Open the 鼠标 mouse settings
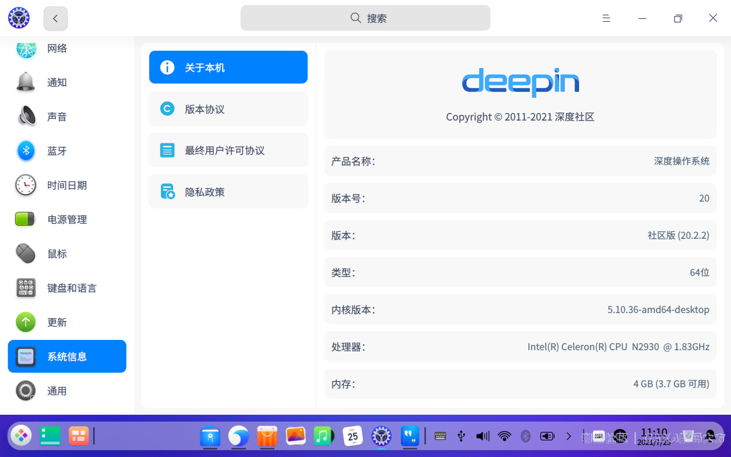Screen dimensions: 731x457 [x=67, y=254]
